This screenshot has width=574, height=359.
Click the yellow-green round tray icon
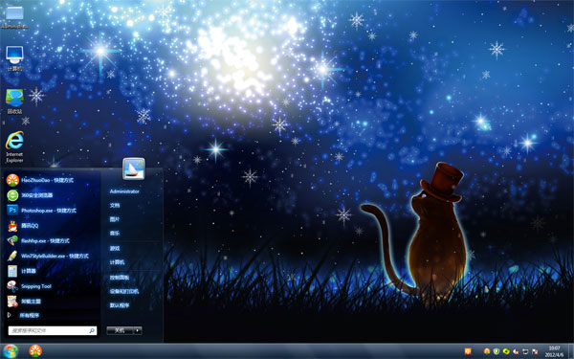click(x=506, y=351)
